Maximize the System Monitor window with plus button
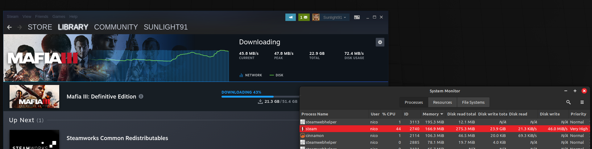Viewport: 592px width, 149px height. tap(575, 91)
